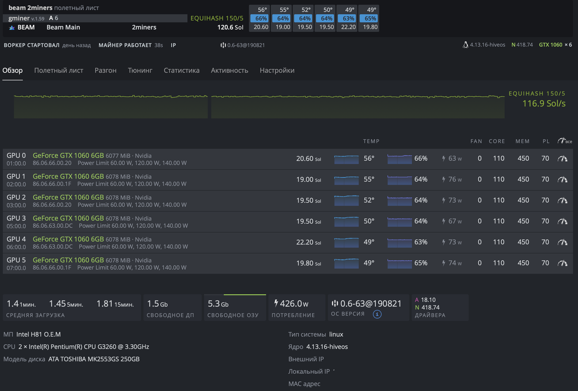The width and height of the screenshot is (578, 391).
Task: Click the green N Nvidia driver icon in header
Action: (x=513, y=45)
